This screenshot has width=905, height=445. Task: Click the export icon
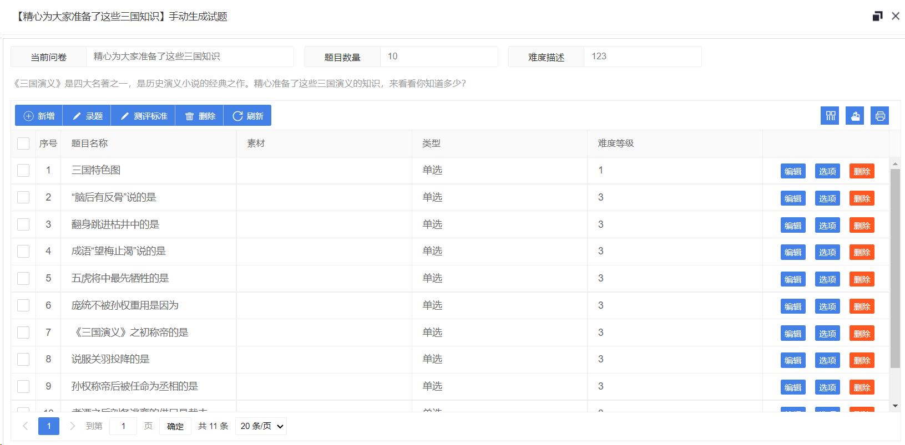tap(855, 116)
